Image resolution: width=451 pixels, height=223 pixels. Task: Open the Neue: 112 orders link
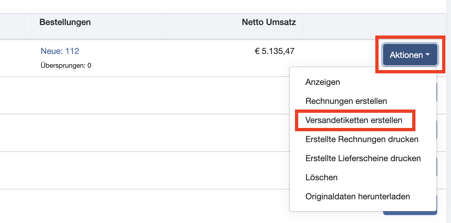coord(60,51)
